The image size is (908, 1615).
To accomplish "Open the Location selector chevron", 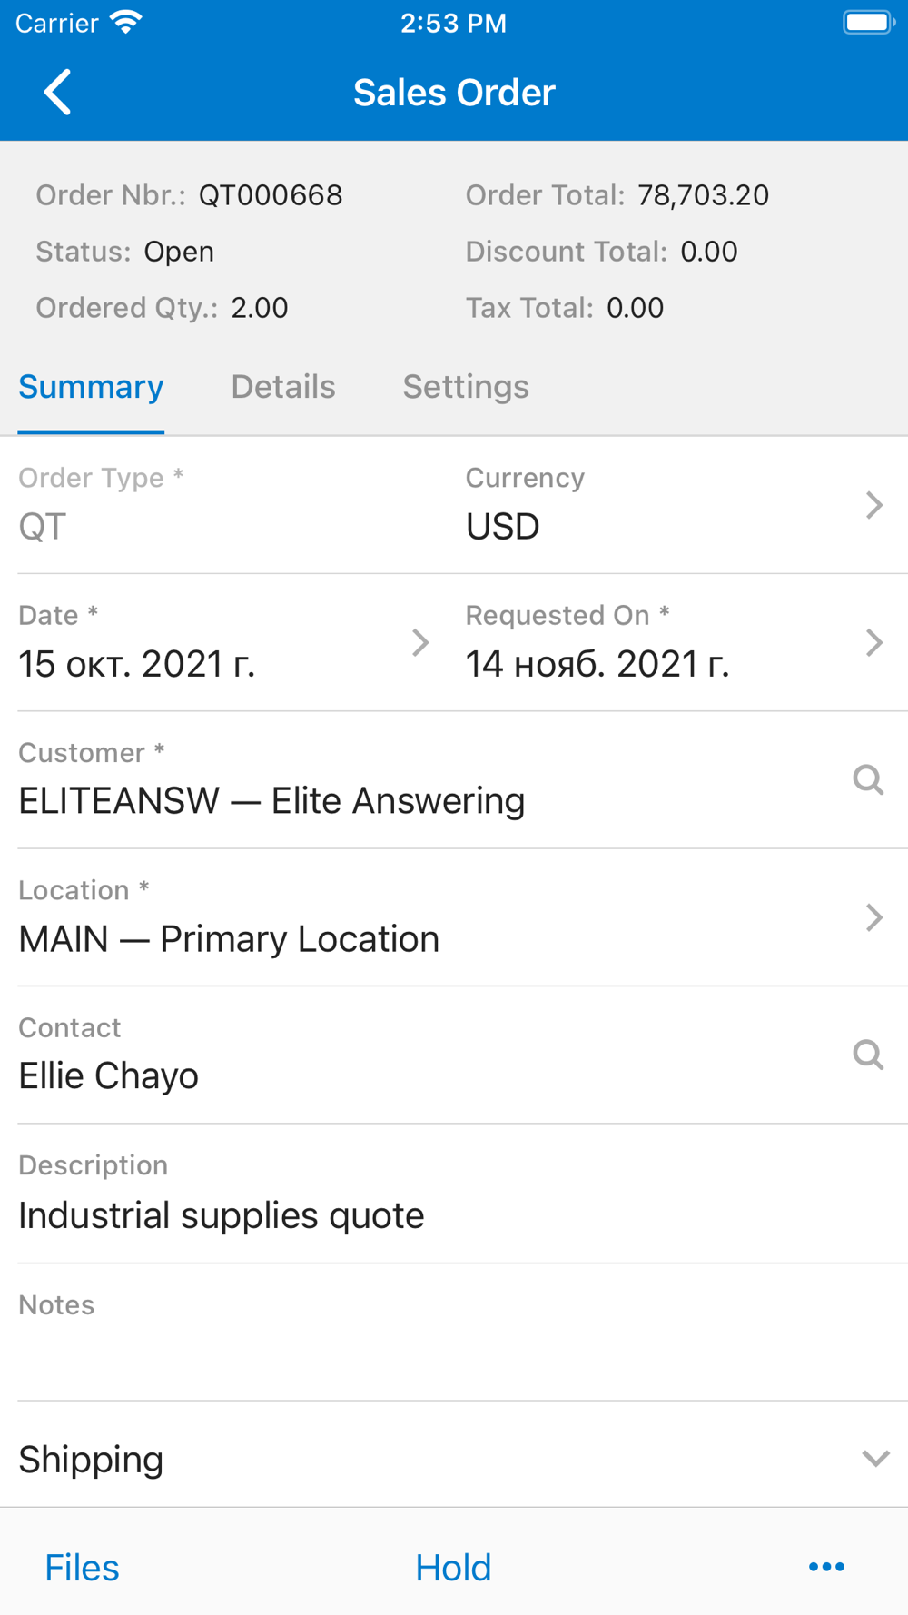I will pos(873,917).
